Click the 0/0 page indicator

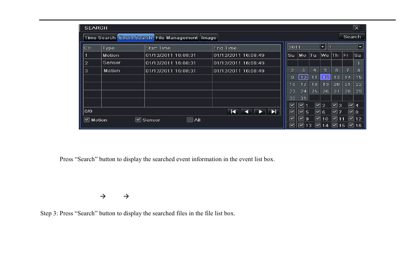[88, 111]
